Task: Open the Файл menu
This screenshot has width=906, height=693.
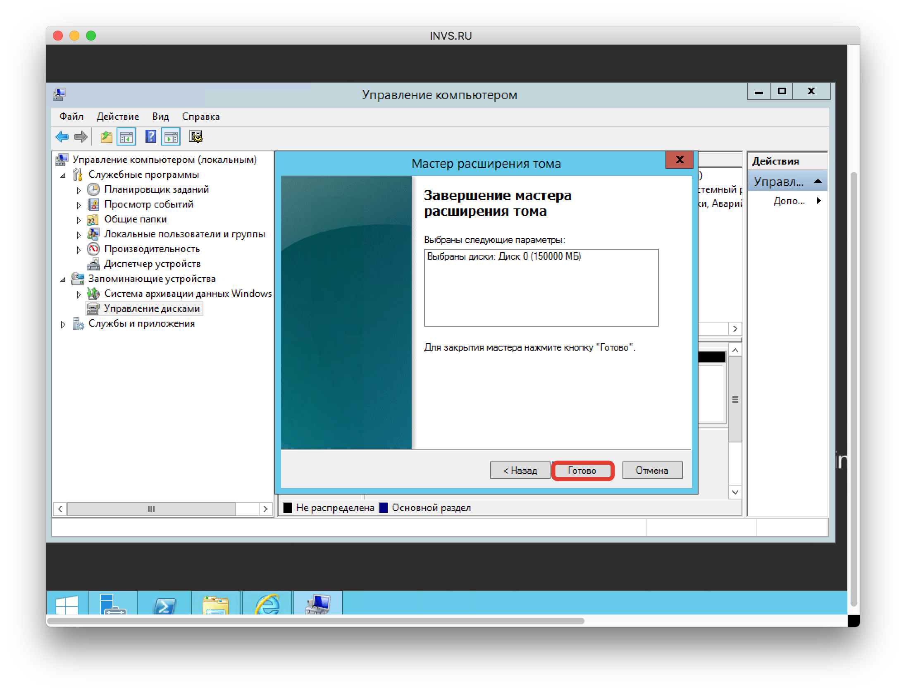Action: tap(72, 117)
